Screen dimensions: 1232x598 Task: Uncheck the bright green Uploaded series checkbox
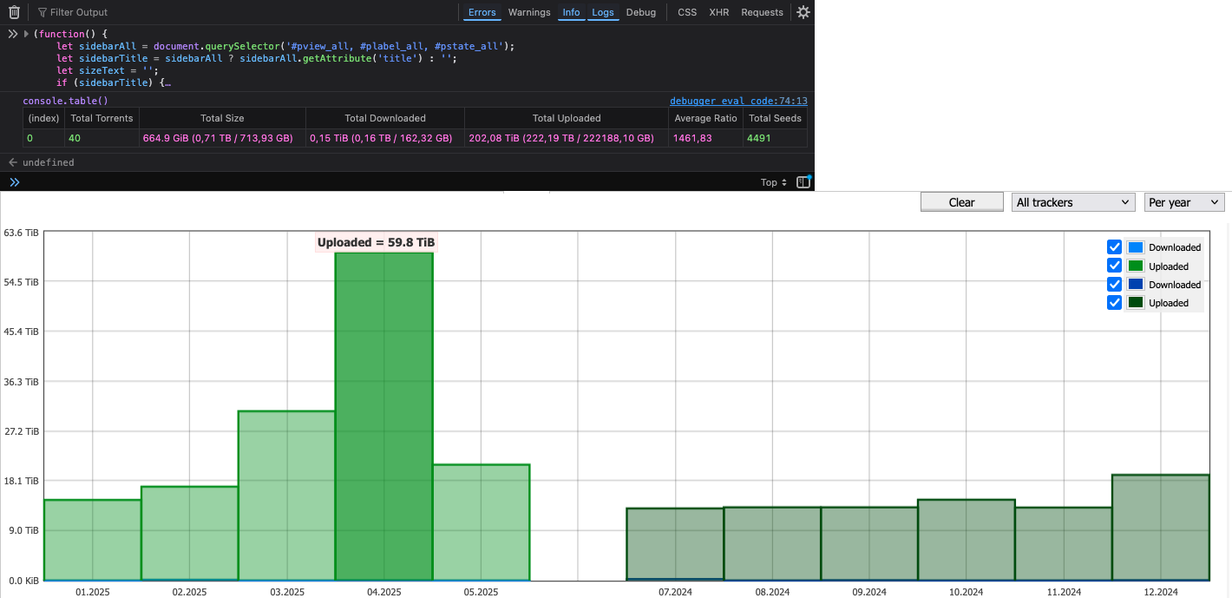coord(1115,266)
